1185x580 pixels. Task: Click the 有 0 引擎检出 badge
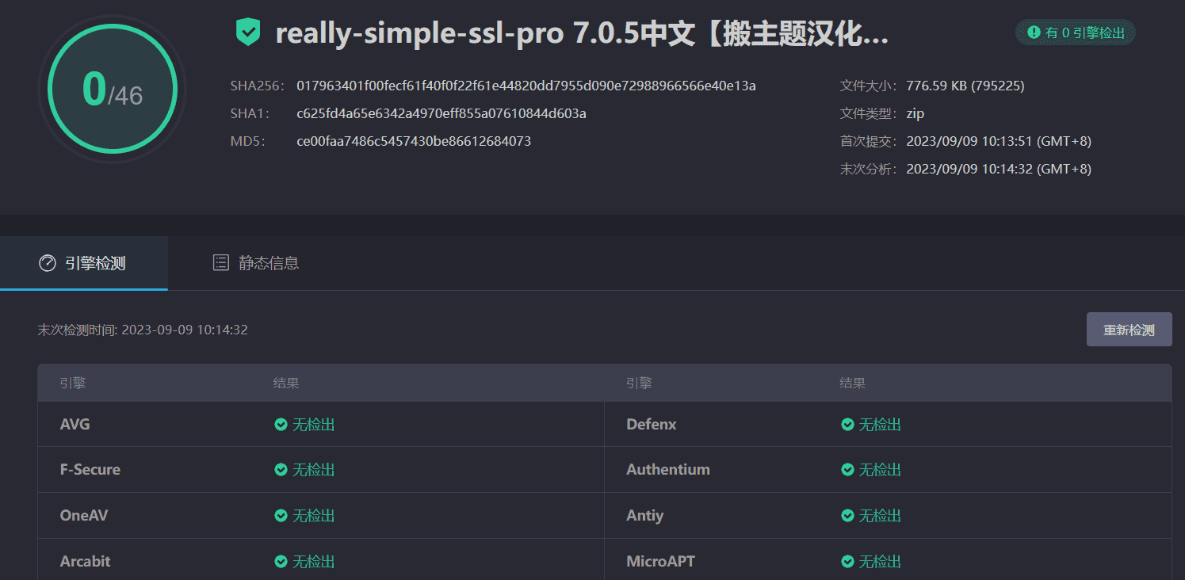[1076, 32]
